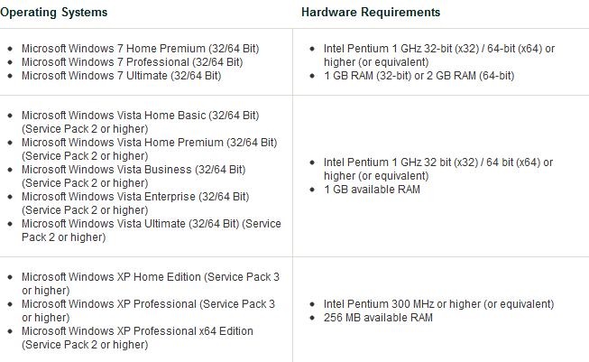Click Windows XP Professional x64 Edition entry
The height and width of the screenshot is (362, 589).
[137, 338]
